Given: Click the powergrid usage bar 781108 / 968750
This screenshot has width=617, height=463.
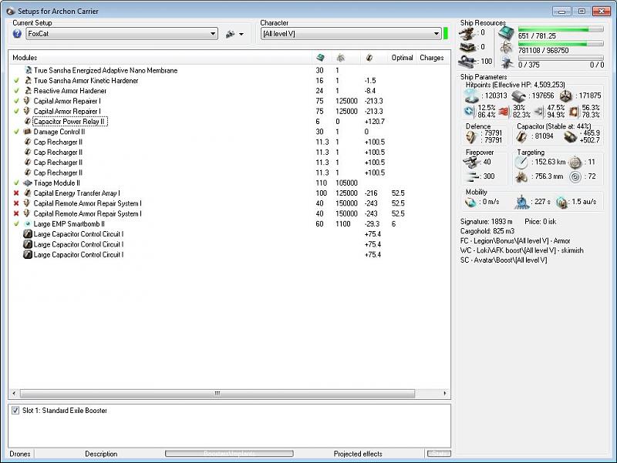Looking at the screenshot, I should tap(561, 44).
